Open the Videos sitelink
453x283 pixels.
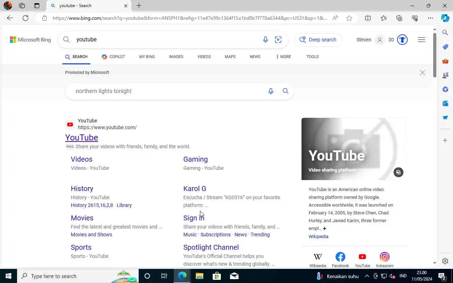coord(81,159)
